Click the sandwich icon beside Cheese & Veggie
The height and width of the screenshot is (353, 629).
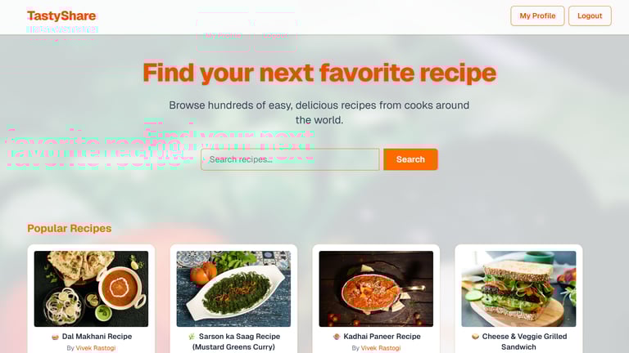click(x=475, y=337)
